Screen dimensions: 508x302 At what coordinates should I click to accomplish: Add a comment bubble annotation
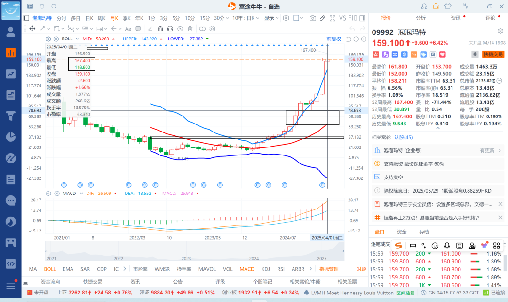click(x=138, y=29)
